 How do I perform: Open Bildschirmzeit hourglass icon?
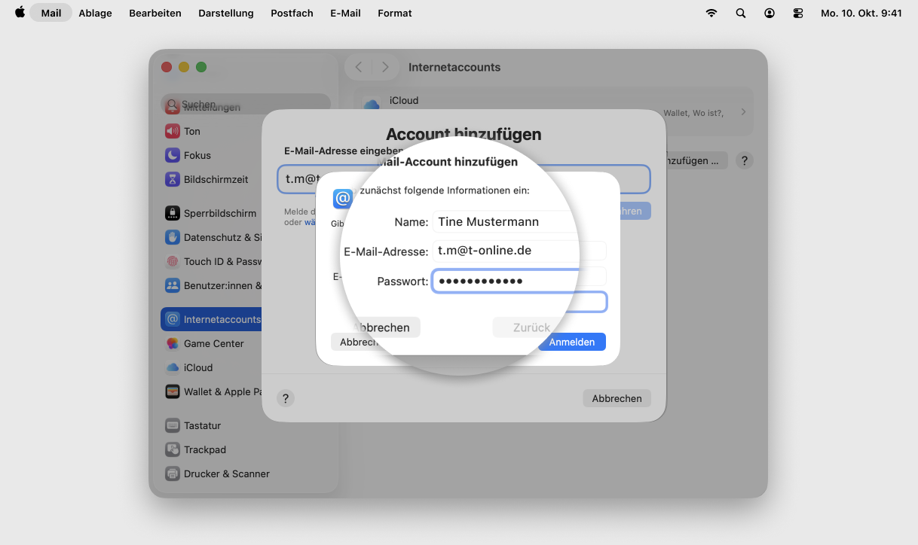pyautogui.click(x=172, y=179)
